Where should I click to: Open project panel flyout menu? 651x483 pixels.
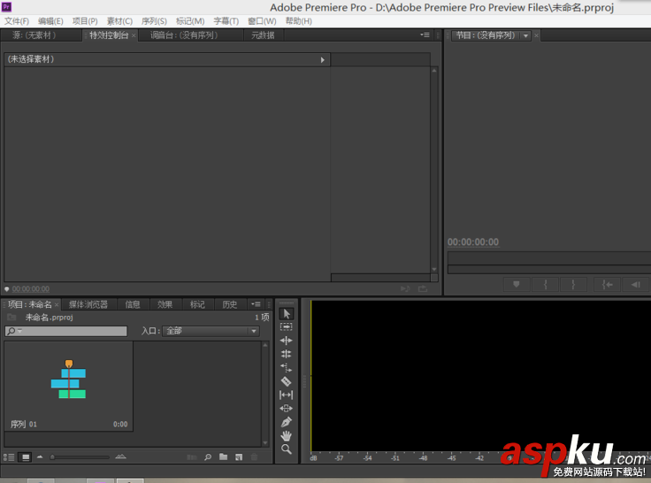click(x=256, y=304)
